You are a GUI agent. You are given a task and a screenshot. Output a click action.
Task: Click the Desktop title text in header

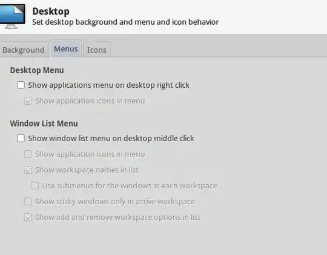pos(51,12)
